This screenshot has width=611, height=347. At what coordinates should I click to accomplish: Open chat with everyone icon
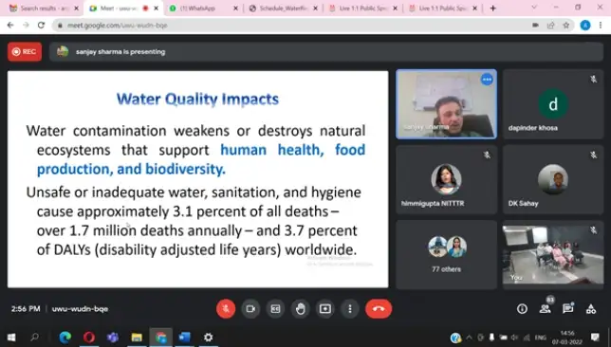click(x=568, y=309)
